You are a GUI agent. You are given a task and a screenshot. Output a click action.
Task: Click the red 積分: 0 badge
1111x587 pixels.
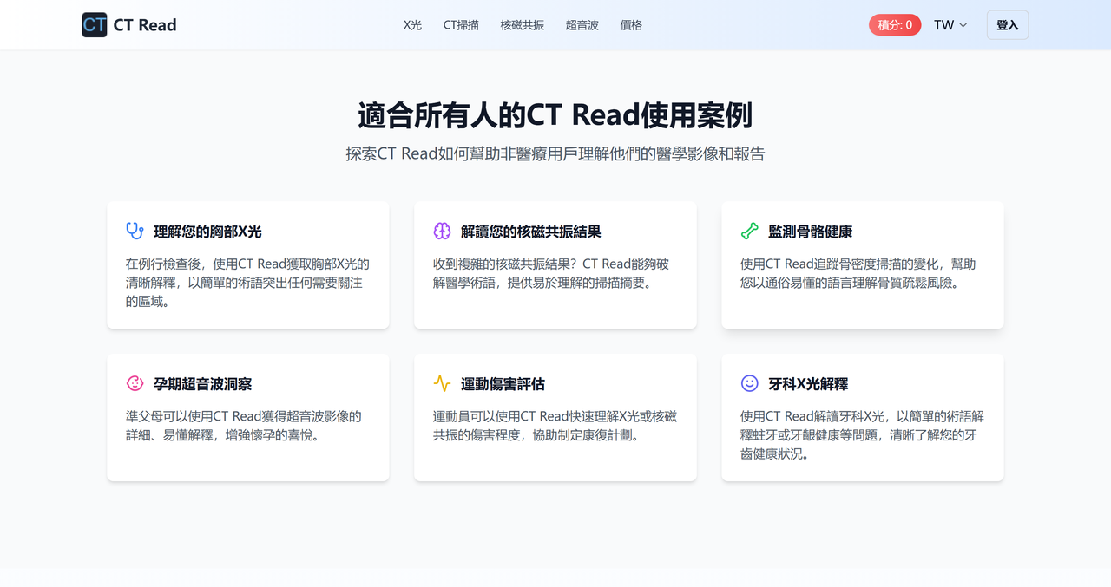895,25
